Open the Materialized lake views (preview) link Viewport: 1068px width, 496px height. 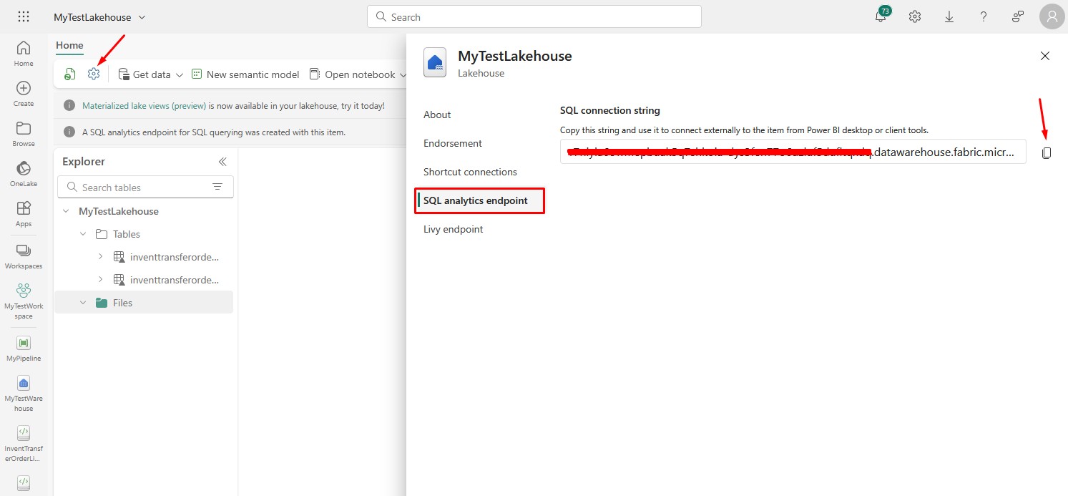click(144, 105)
